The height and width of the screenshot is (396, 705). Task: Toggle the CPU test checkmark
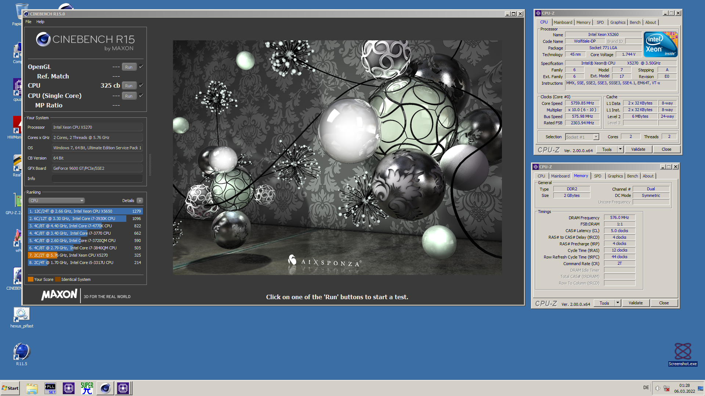[x=141, y=85]
